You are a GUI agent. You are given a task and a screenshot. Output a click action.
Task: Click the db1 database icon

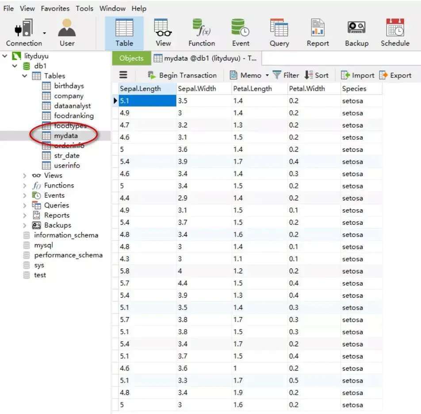click(27, 66)
